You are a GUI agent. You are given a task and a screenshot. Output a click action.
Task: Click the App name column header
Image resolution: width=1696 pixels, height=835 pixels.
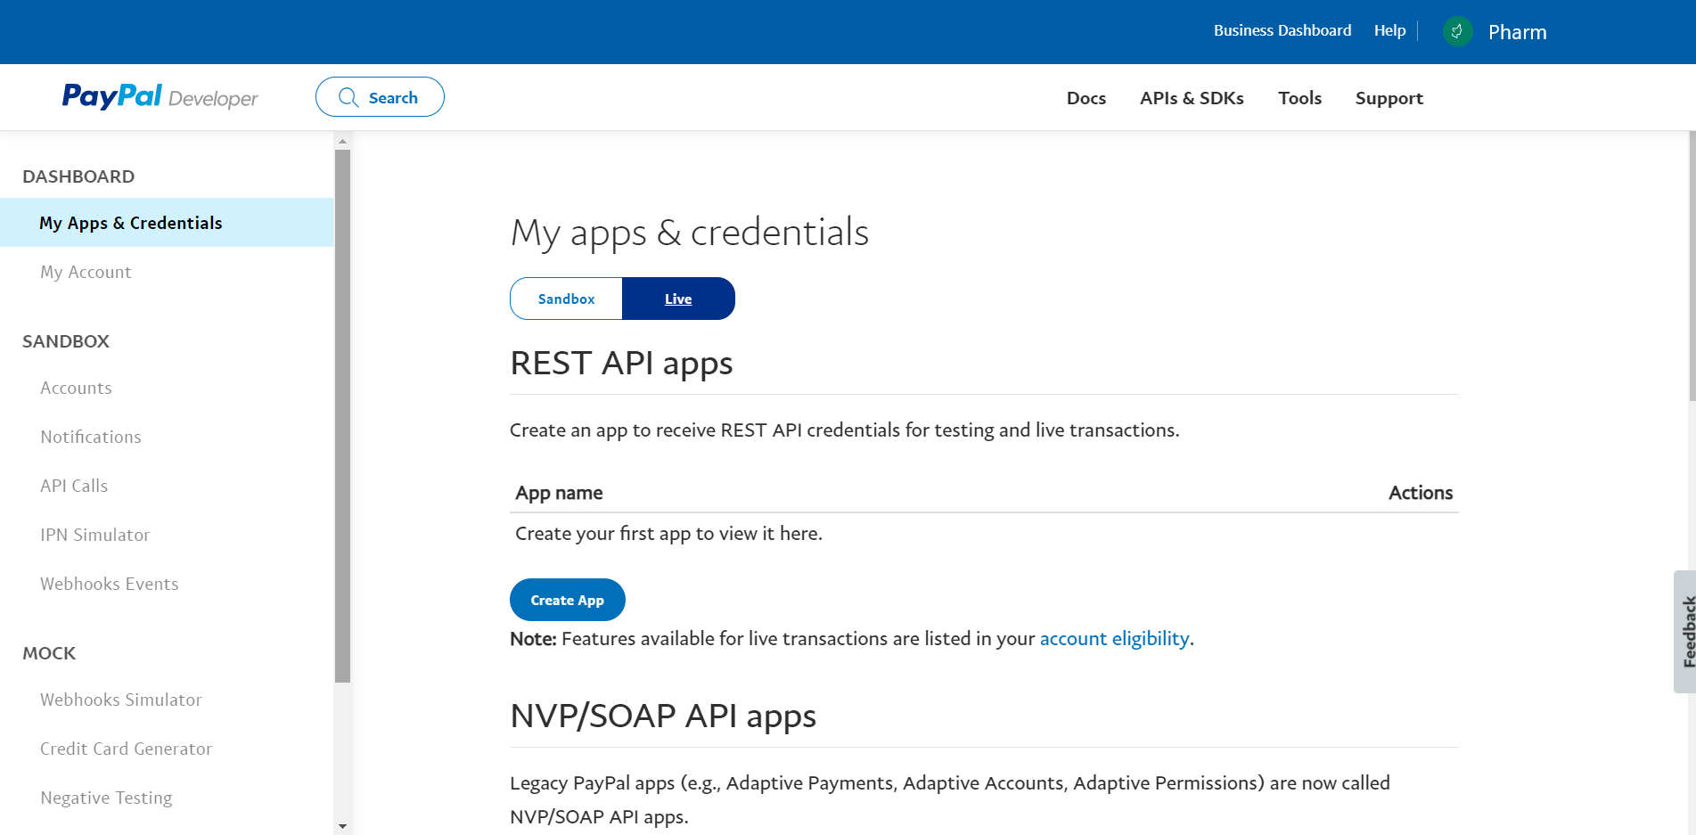[559, 493]
